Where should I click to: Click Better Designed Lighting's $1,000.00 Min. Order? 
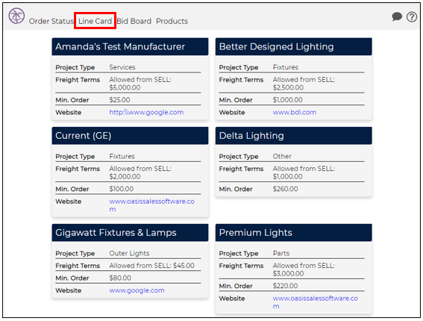[287, 100]
